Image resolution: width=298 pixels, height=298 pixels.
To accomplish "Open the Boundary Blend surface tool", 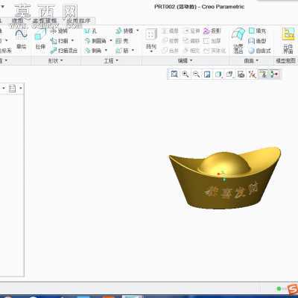I will (238, 40).
